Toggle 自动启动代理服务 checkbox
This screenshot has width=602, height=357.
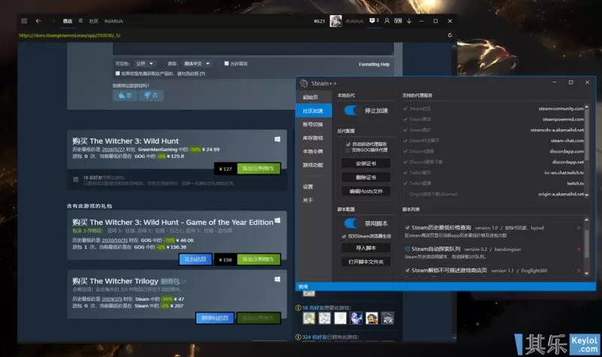tap(348, 144)
